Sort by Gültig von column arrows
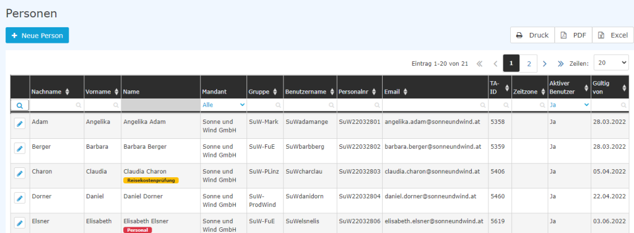Image resolution: width=634 pixels, height=233 pixels. tap(624, 88)
